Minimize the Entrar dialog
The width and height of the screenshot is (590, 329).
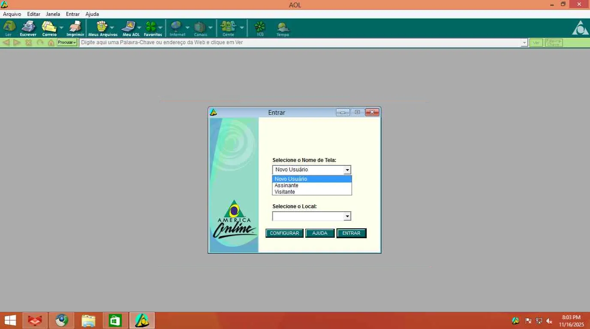pos(343,112)
